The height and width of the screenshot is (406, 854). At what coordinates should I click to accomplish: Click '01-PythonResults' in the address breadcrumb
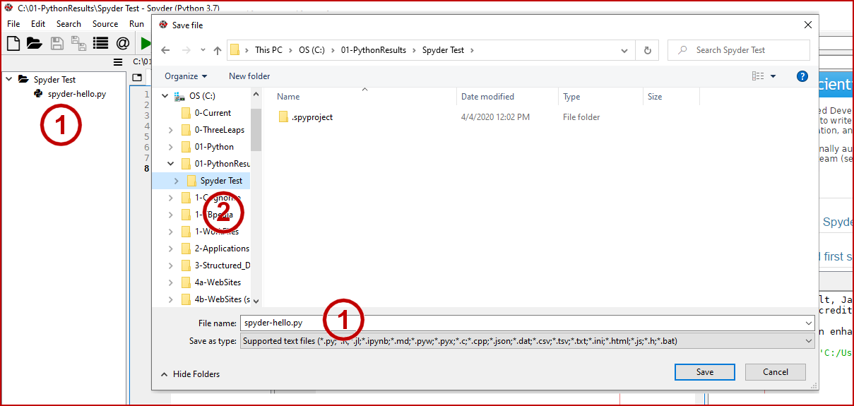click(374, 50)
